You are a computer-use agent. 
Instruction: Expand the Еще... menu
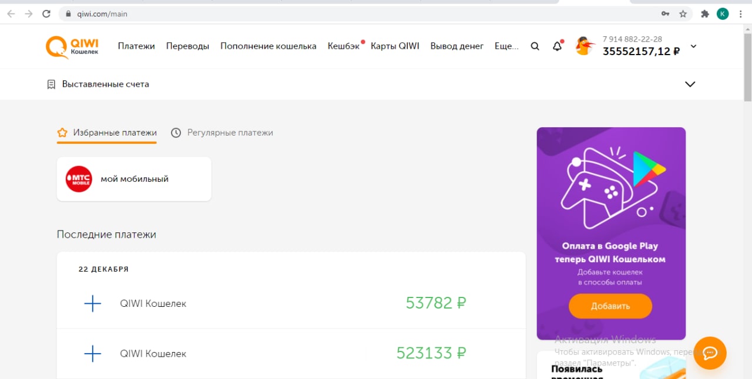click(506, 46)
